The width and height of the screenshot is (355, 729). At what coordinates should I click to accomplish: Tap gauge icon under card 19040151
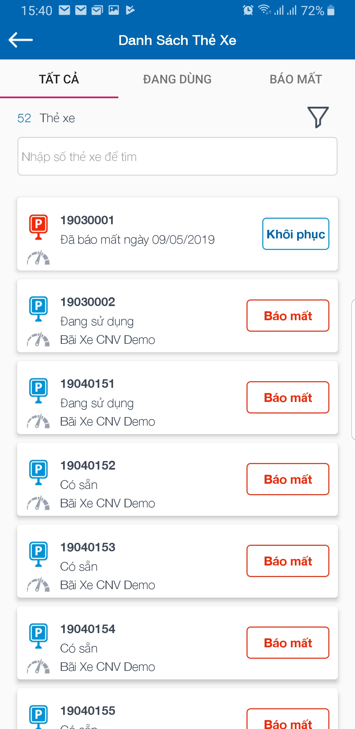pyautogui.click(x=38, y=421)
